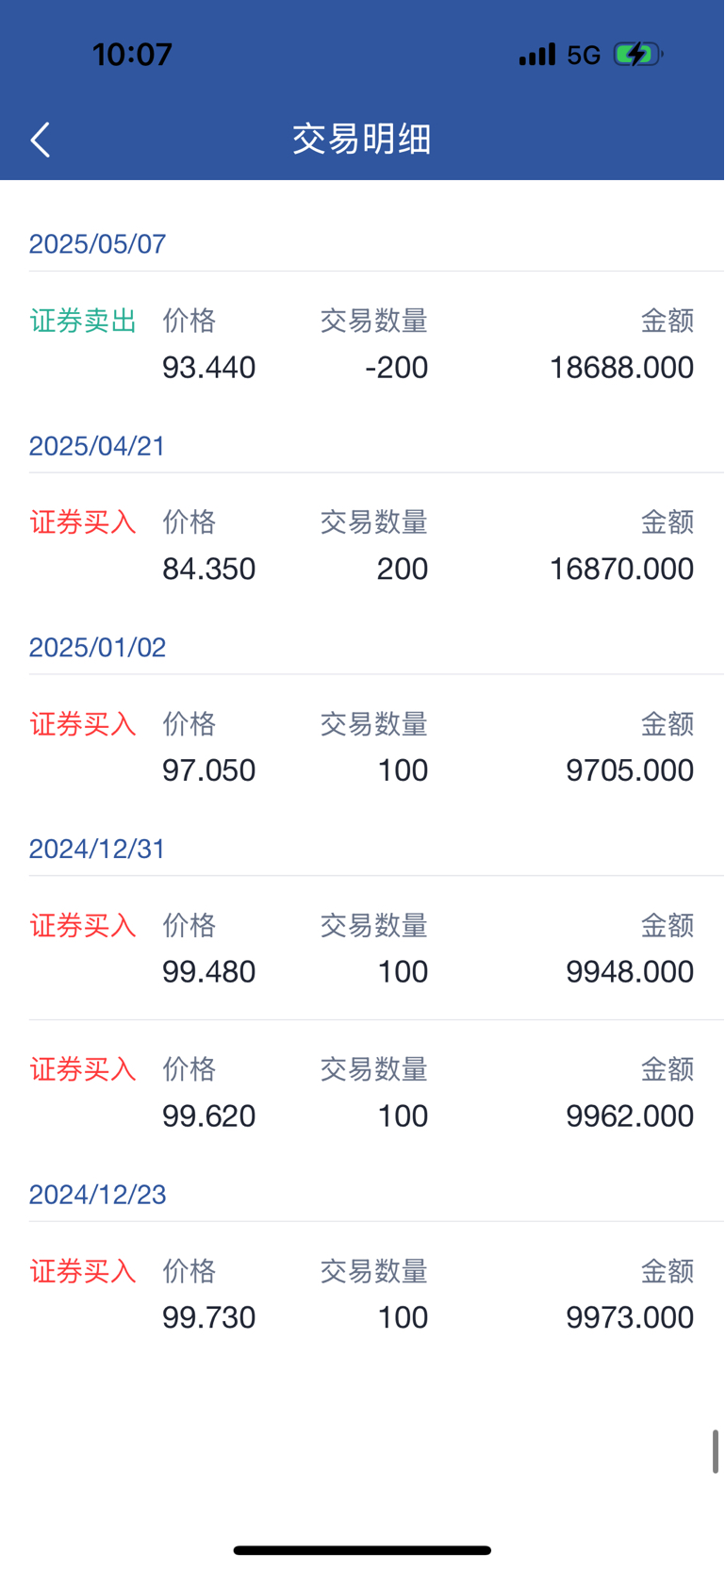Open the 2024/12/23 date header
The width and height of the screenshot is (725, 1570).
tap(97, 1195)
